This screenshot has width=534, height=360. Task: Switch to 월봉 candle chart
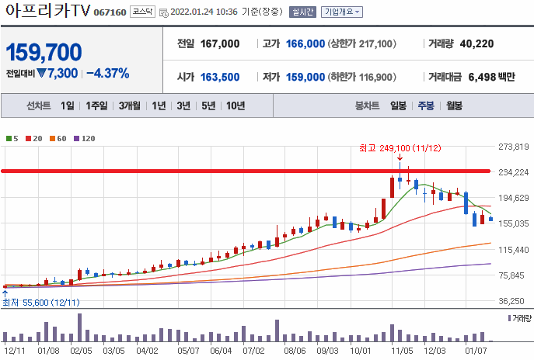click(x=454, y=106)
